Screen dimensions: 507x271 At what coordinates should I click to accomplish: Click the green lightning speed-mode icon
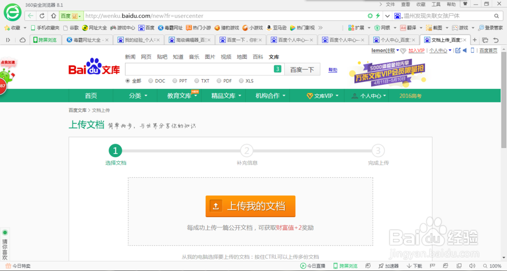tap(378, 16)
